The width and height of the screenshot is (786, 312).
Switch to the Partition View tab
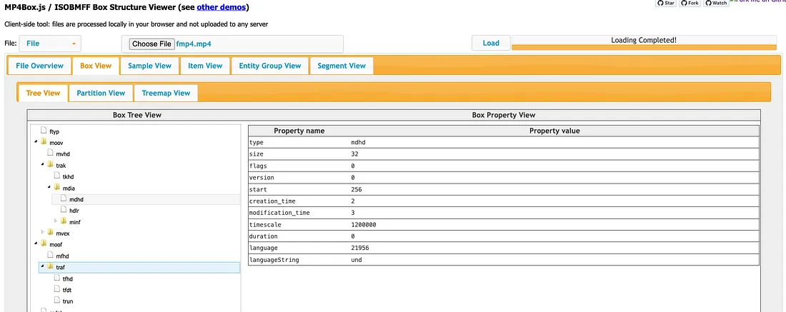click(x=101, y=93)
